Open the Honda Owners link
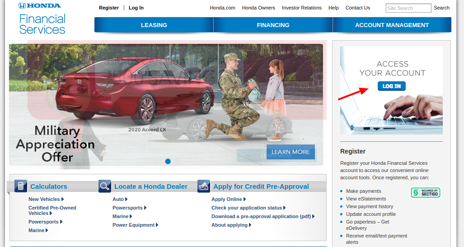The height and width of the screenshot is (247, 464). pyautogui.click(x=258, y=8)
